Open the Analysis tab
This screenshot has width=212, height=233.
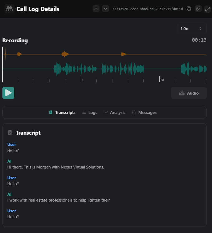114,113
